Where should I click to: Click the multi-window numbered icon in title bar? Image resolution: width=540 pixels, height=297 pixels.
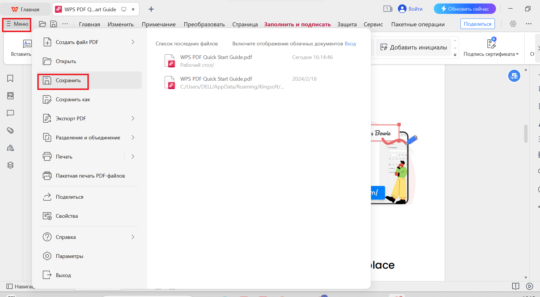pyautogui.click(x=388, y=9)
